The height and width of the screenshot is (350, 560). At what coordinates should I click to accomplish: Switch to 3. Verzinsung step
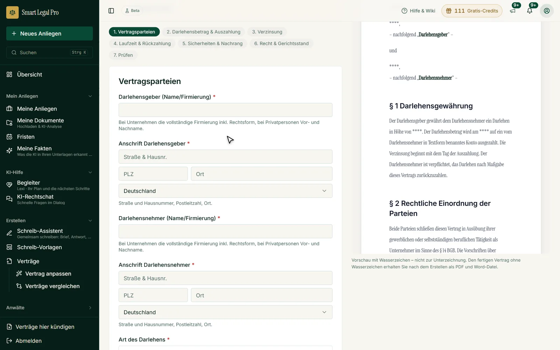click(267, 32)
